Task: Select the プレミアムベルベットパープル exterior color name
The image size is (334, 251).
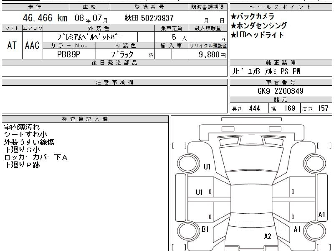Action: [x=89, y=37]
